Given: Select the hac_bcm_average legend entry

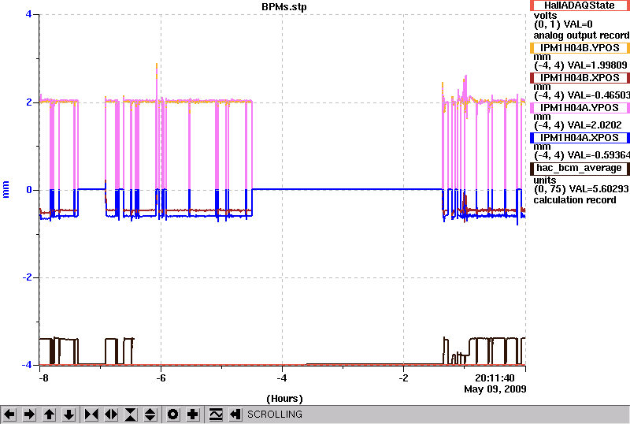Looking at the screenshot, I should tap(580, 168).
